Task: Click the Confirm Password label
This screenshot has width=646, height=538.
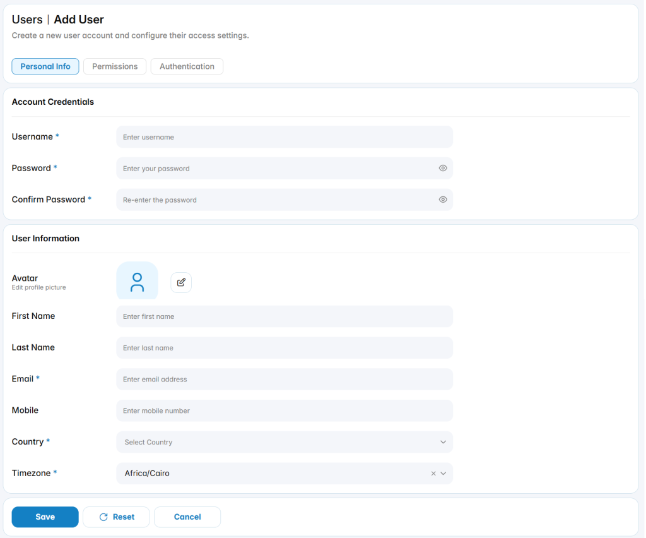Action: pyautogui.click(x=48, y=200)
